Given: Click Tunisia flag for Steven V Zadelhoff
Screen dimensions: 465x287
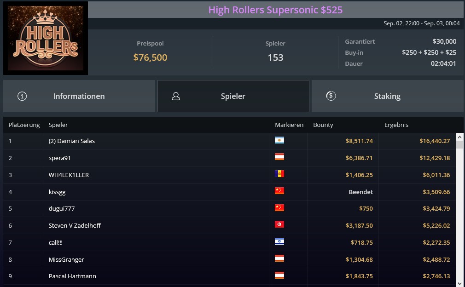Looking at the screenshot, I should tap(279, 224).
